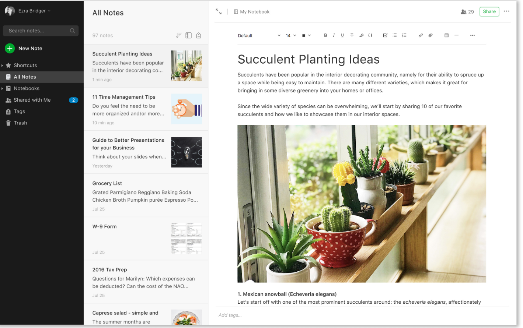The width and height of the screenshot is (523, 328).
Task: Click the Shared with Me badge showing 2
Action: tap(73, 100)
